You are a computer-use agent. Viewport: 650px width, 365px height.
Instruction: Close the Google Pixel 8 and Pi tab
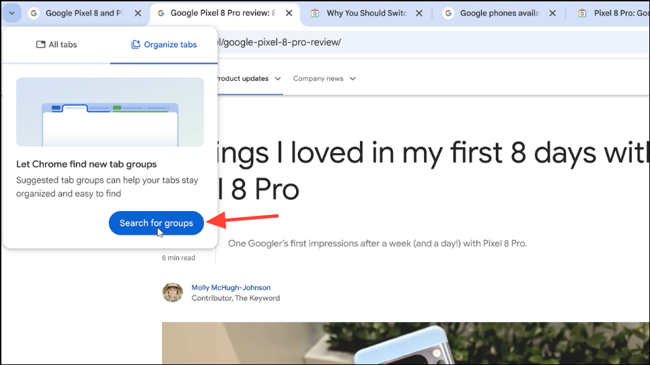(x=138, y=13)
